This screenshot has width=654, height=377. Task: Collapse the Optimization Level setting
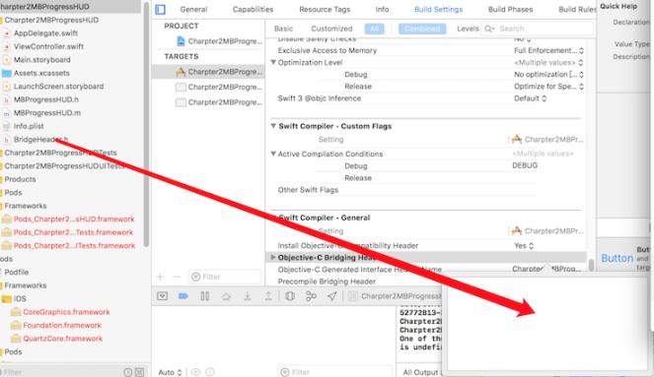[x=273, y=62]
